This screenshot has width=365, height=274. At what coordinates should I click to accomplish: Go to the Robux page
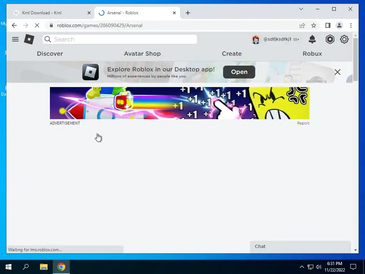click(x=312, y=54)
